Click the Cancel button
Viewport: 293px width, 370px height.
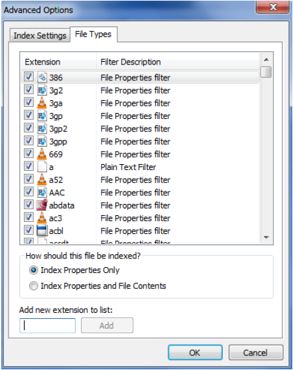coord(256,352)
